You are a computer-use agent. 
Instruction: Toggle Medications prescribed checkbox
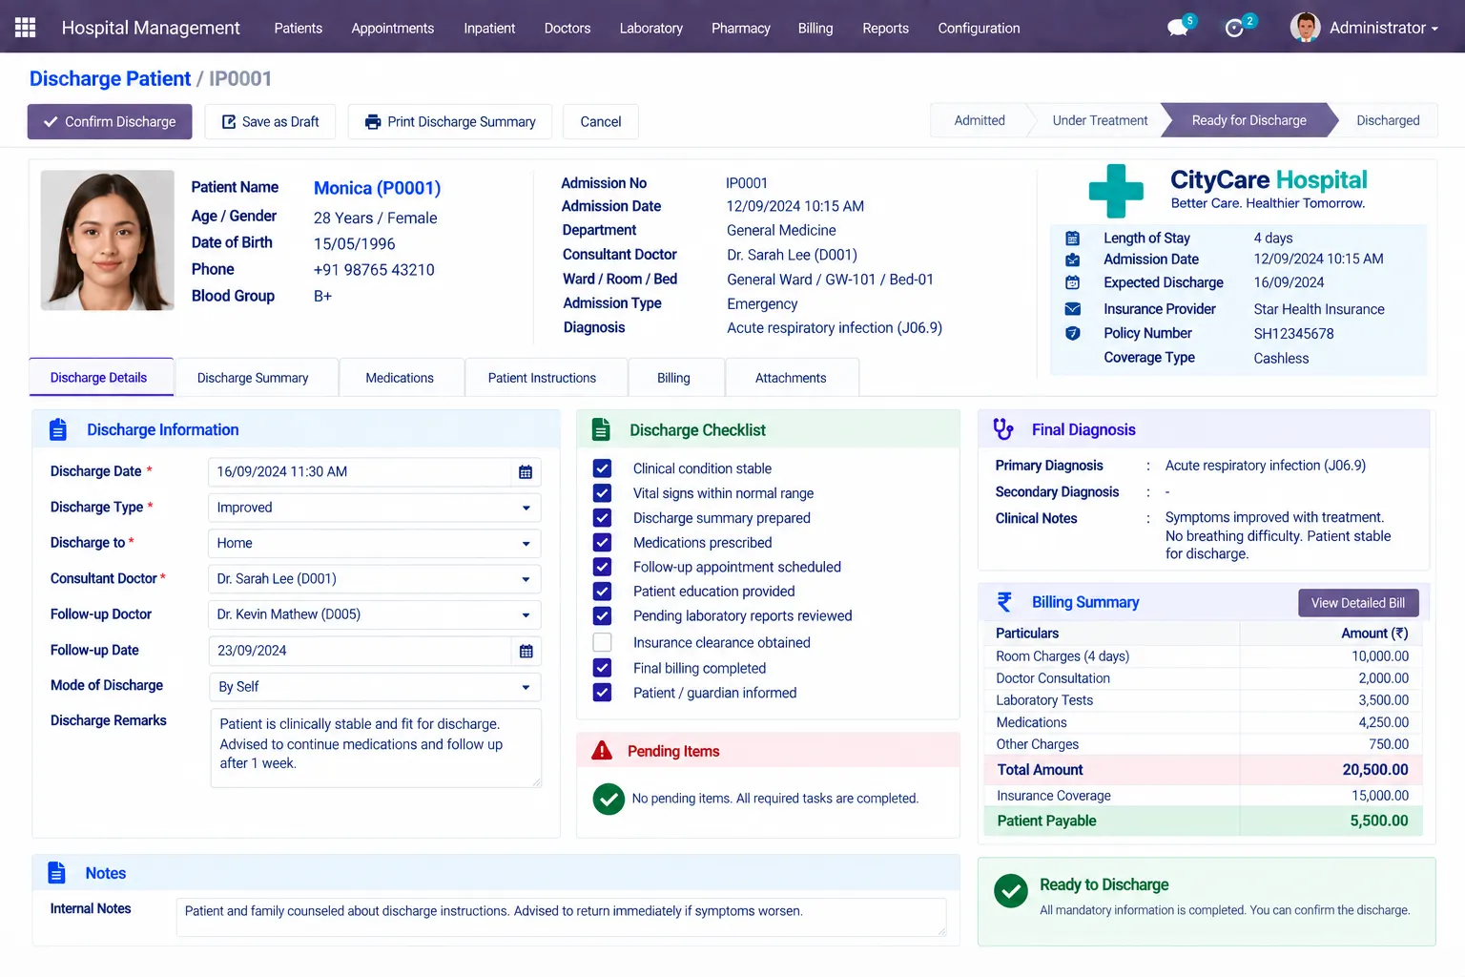(602, 543)
